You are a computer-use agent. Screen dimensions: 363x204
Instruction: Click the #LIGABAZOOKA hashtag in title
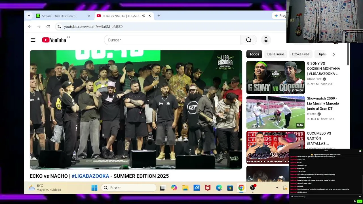(x=90, y=176)
